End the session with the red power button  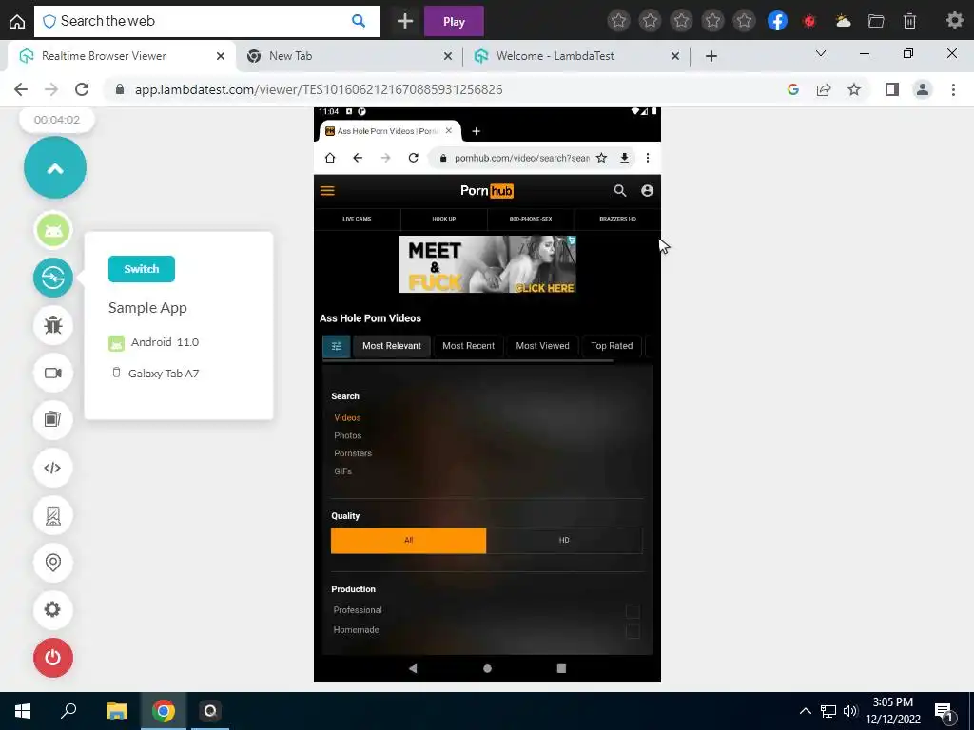(x=53, y=658)
